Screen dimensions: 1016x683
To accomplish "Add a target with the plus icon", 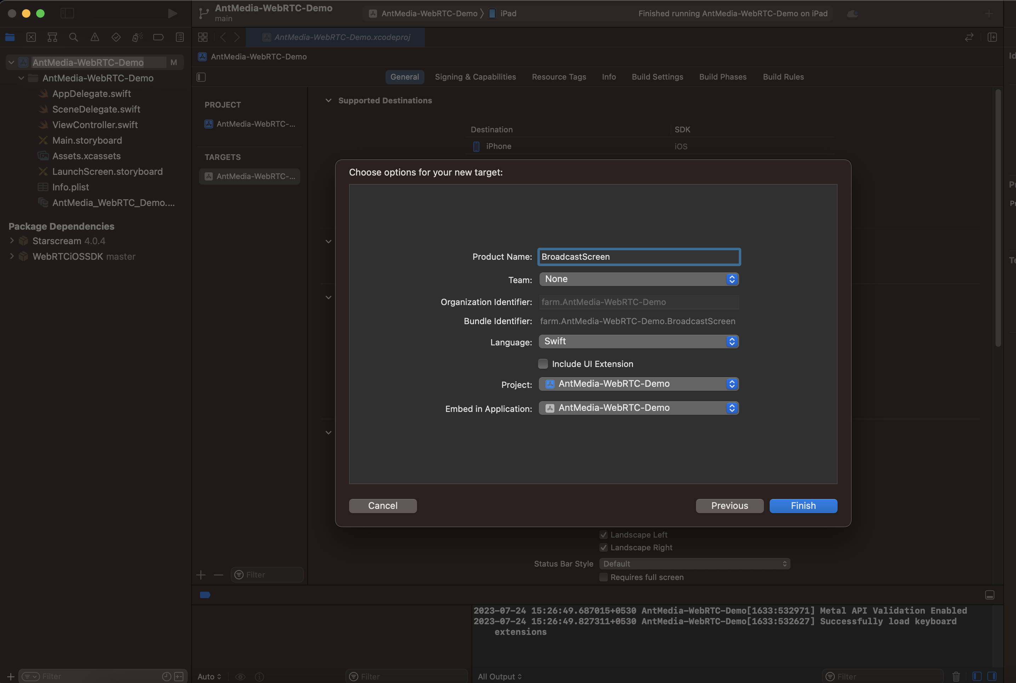I will 201,575.
